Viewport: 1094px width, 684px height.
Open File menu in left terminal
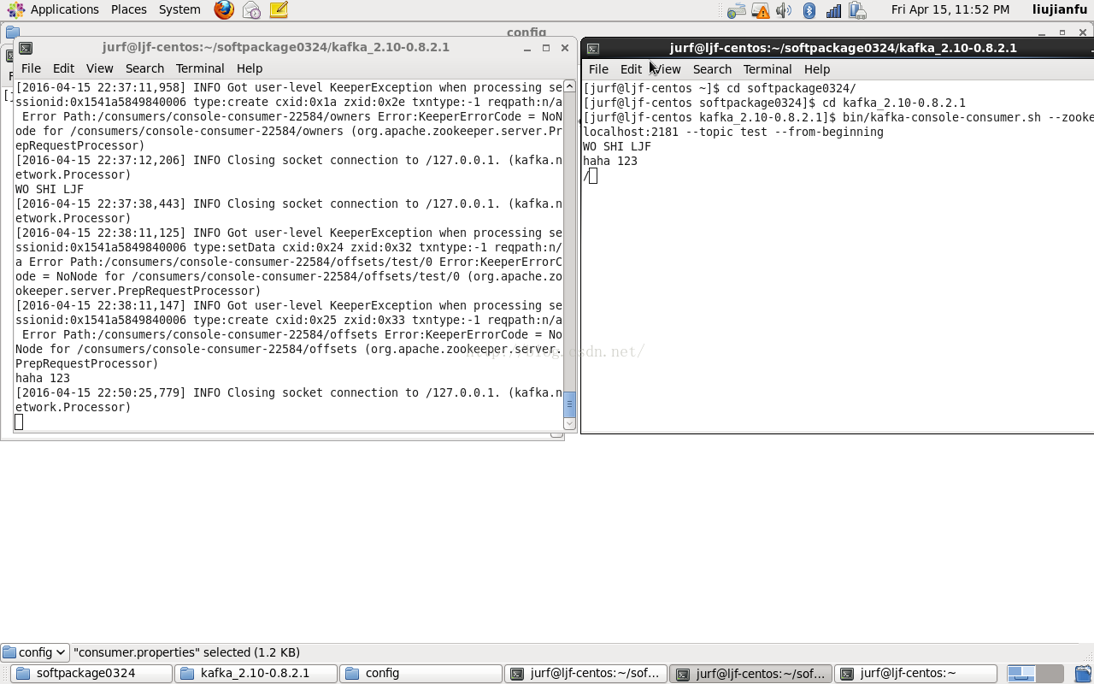pos(31,68)
